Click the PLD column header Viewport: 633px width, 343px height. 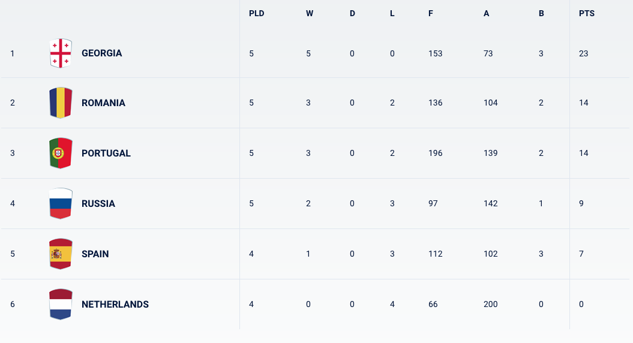(256, 13)
